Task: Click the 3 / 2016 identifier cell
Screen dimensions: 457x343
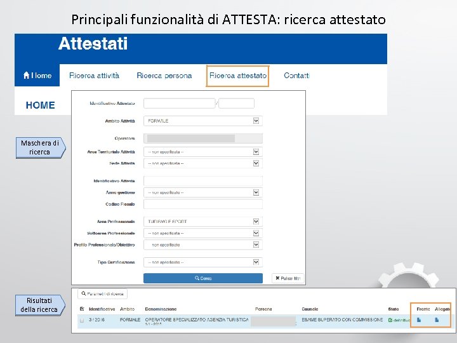Action: pyautogui.click(x=96, y=319)
